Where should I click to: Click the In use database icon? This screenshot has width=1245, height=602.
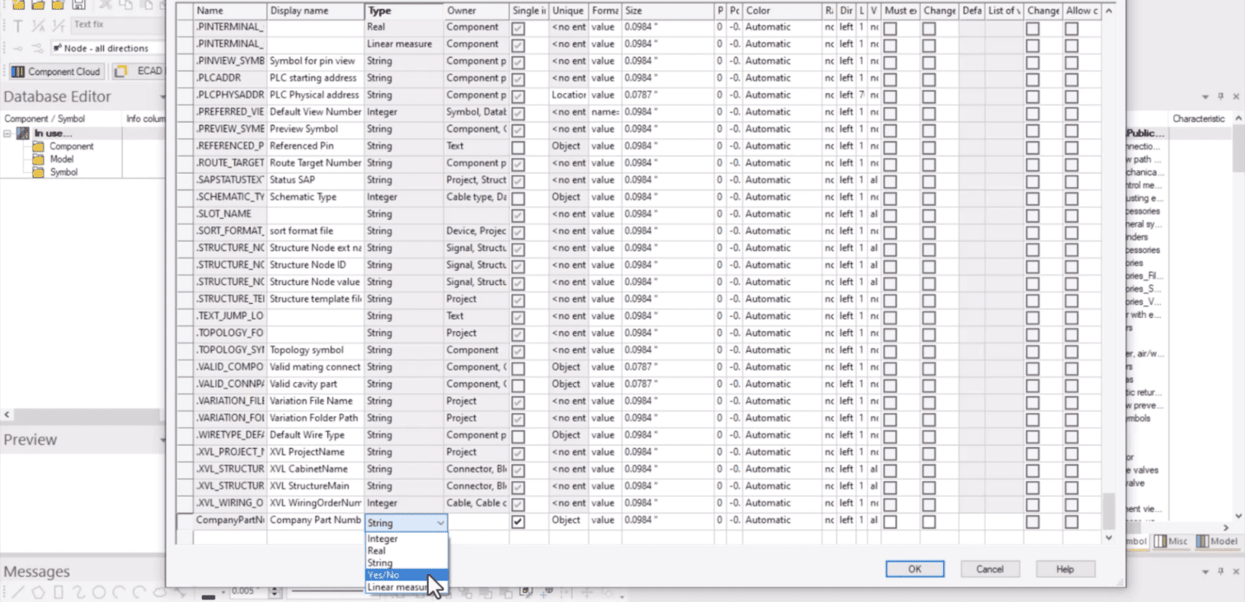22,133
